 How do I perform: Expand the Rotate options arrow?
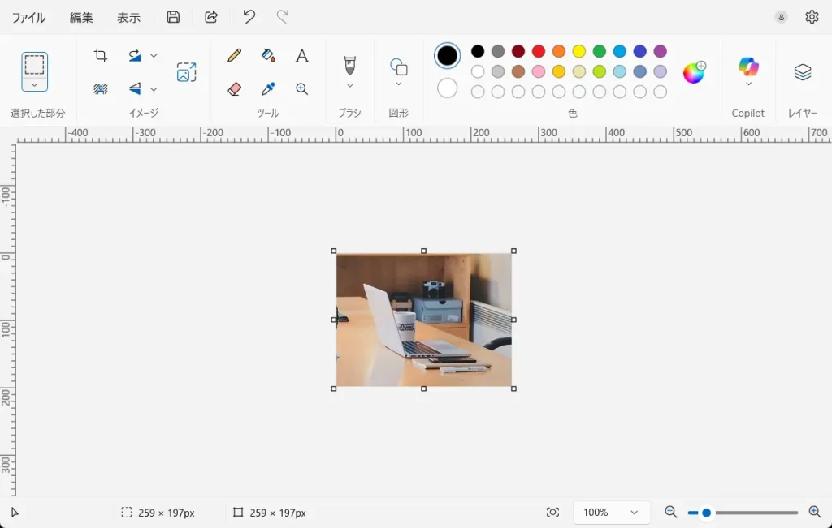(154, 55)
